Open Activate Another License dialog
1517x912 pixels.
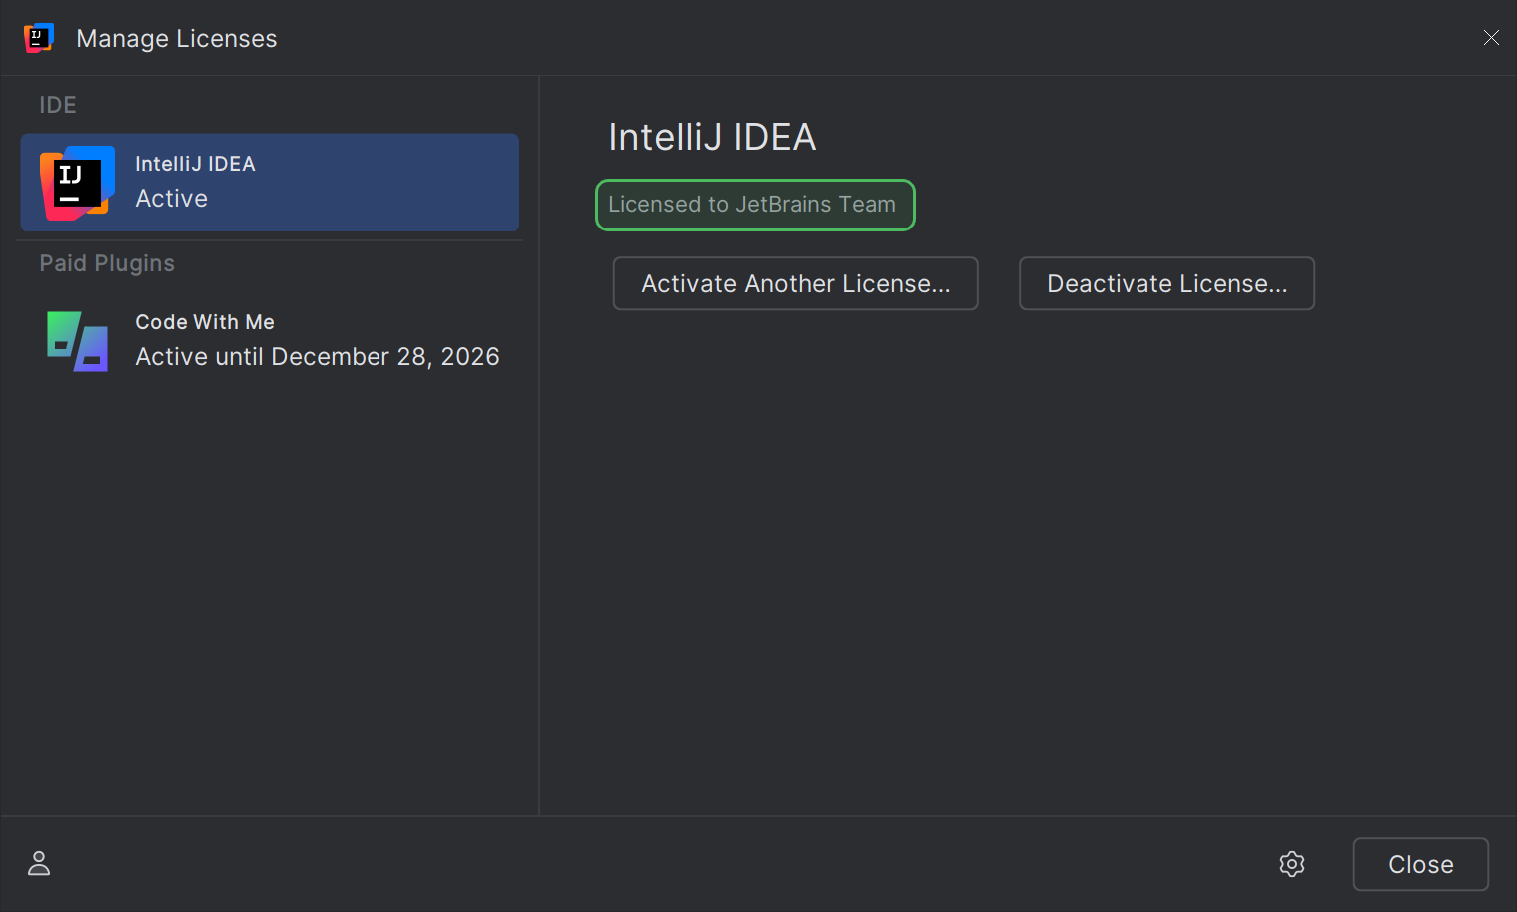794,283
